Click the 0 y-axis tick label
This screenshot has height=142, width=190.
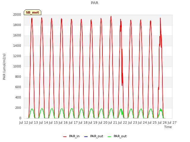coord(20,118)
